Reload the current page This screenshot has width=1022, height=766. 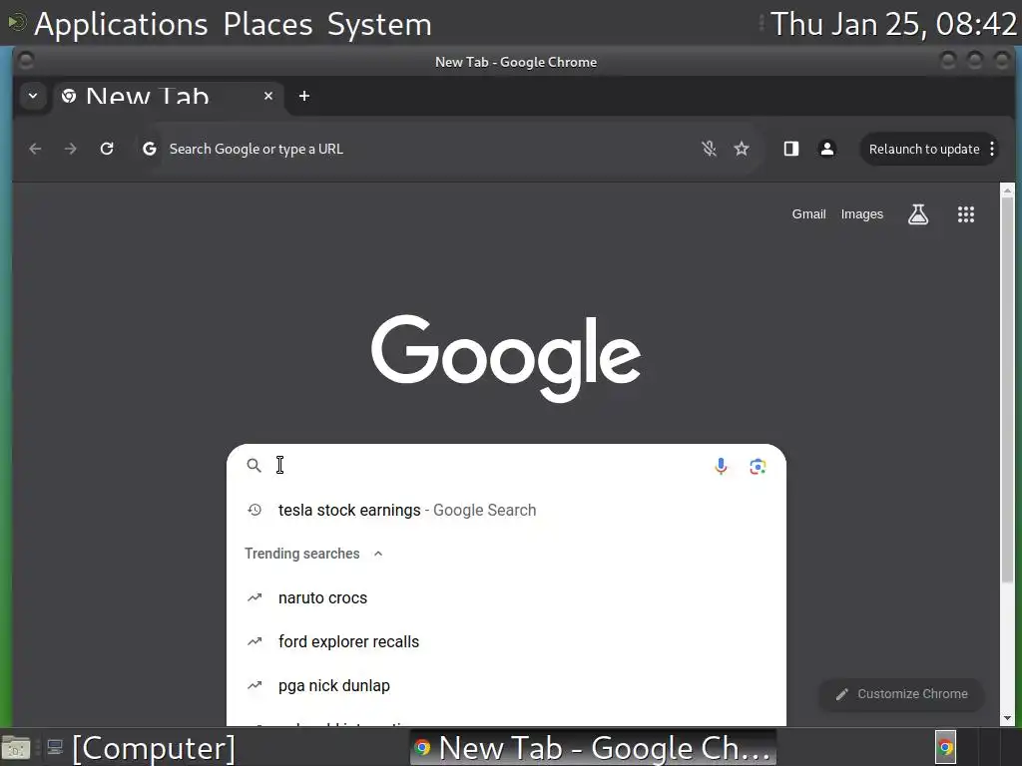click(107, 150)
